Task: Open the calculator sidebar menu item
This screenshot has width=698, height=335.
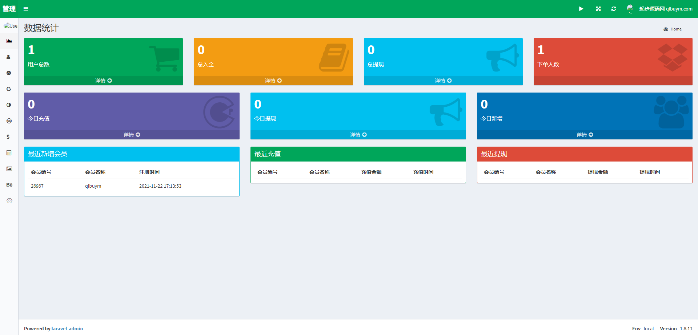Action: click(x=9, y=153)
